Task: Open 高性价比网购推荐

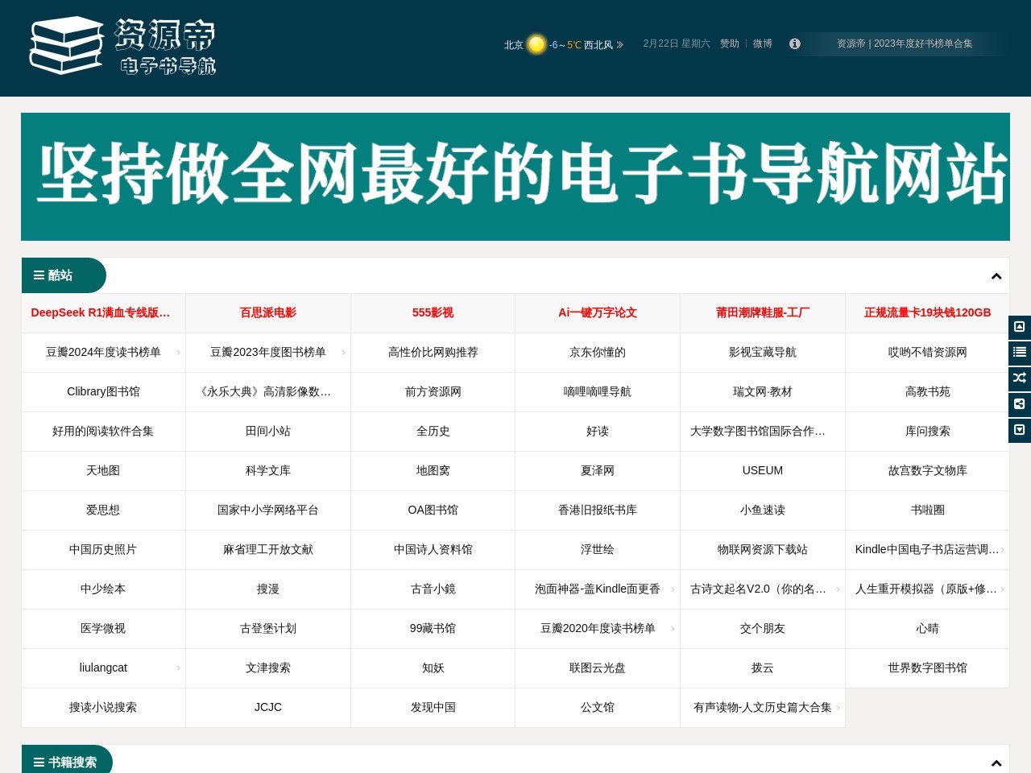Action: point(433,352)
